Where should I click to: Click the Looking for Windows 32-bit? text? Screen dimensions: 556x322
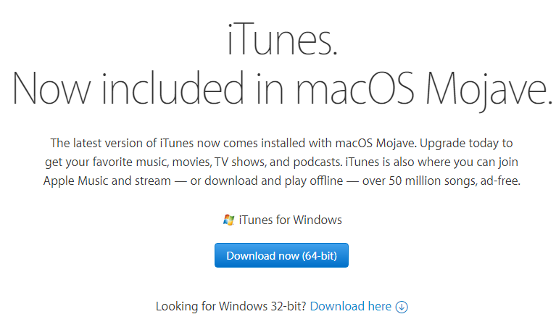pyautogui.click(x=231, y=307)
